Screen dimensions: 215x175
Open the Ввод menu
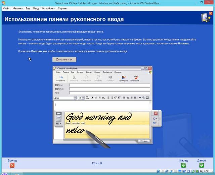point(36,8)
